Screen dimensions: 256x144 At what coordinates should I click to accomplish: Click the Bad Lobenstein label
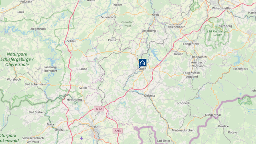[x=35, y=84]
